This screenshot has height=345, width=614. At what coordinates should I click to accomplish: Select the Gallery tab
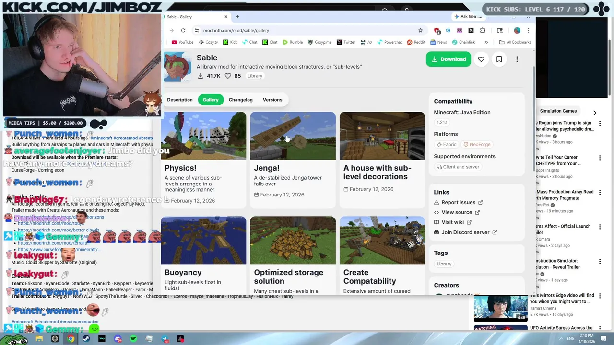(x=211, y=100)
